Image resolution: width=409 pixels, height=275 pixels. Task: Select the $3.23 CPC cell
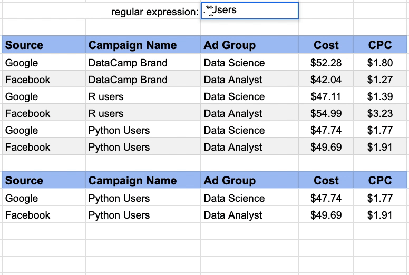pyautogui.click(x=380, y=113)
